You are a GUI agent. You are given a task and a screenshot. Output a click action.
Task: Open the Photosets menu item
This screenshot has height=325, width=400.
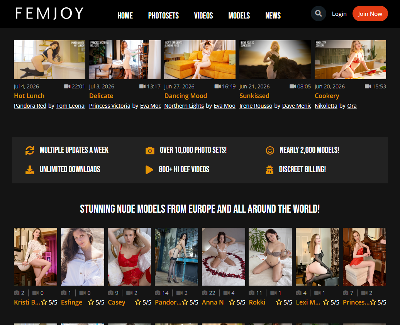pos(163,15)
